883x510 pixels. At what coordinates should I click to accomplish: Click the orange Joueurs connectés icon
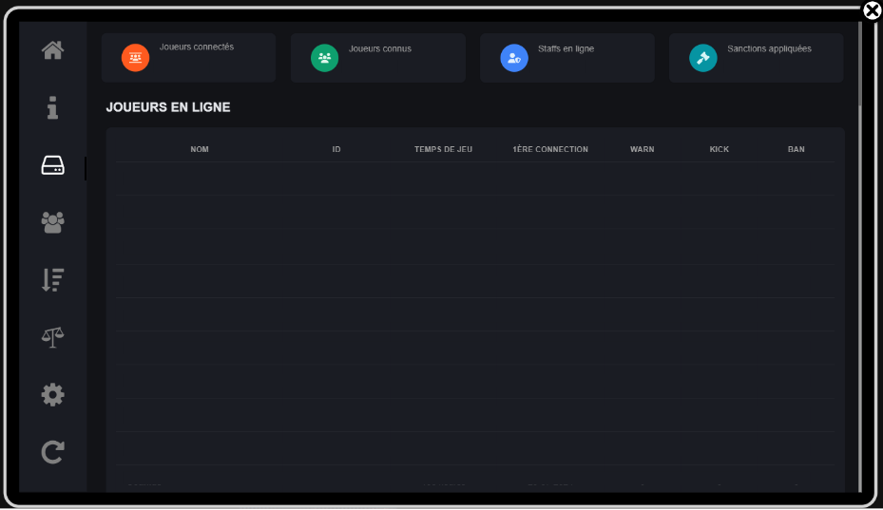pos(136,58)
